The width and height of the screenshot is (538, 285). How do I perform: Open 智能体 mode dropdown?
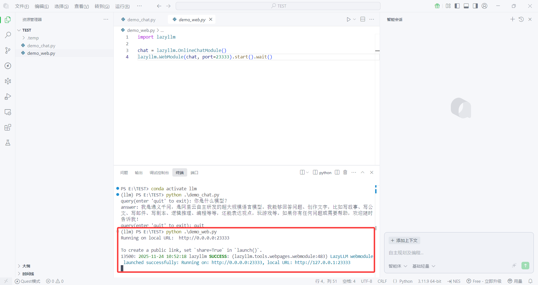click(x=398, y=266)
